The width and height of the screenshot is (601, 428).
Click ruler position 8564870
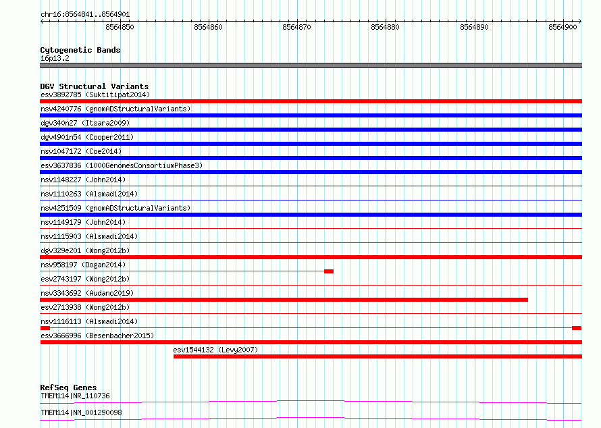pyautogui.click(x=296, y=27)
